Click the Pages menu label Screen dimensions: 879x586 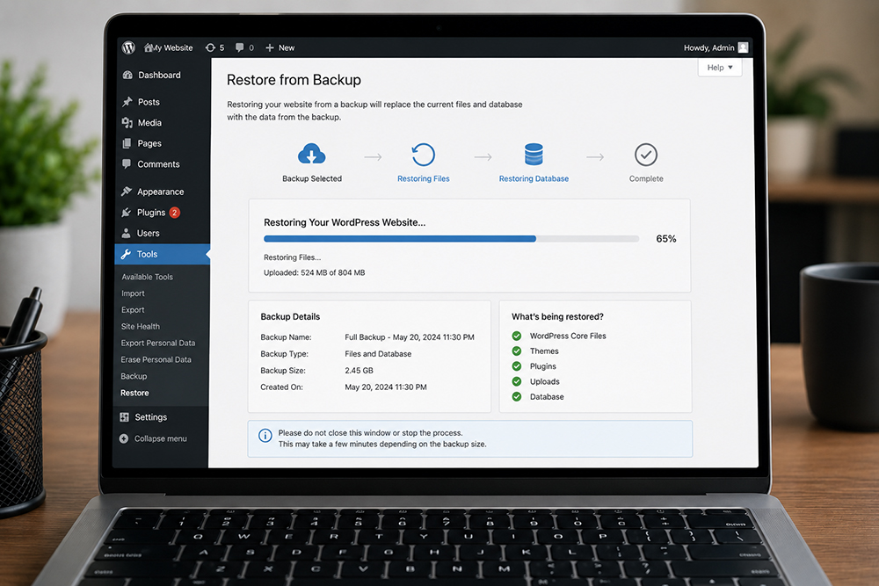pos(149,143)
